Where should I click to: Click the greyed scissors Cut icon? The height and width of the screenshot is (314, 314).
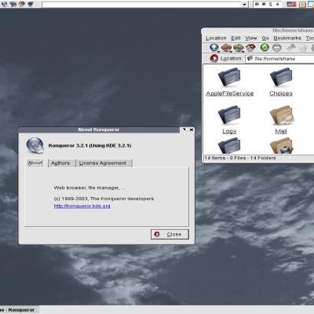pos(290,47)
